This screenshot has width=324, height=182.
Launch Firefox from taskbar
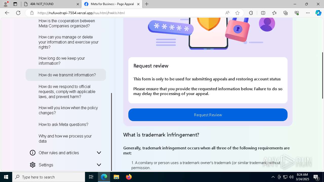coord(129,177)
